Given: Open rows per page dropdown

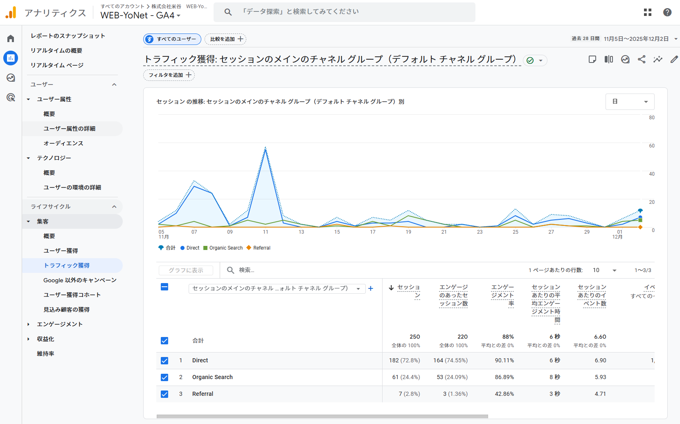Looking at the screenshot, I should pos(604,270).
